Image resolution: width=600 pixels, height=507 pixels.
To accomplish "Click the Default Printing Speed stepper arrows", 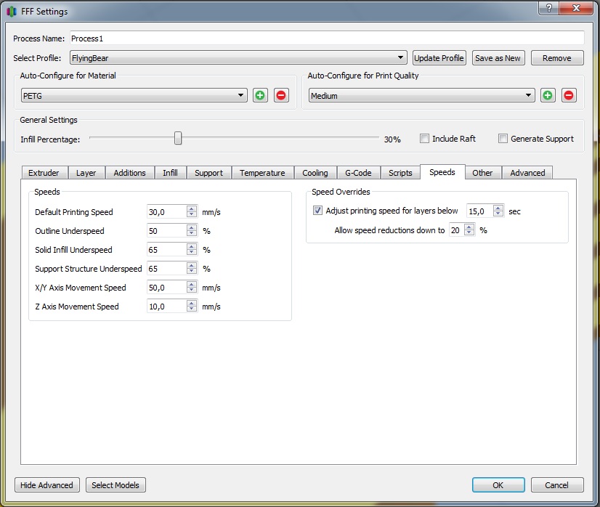I will click(192, 212).
